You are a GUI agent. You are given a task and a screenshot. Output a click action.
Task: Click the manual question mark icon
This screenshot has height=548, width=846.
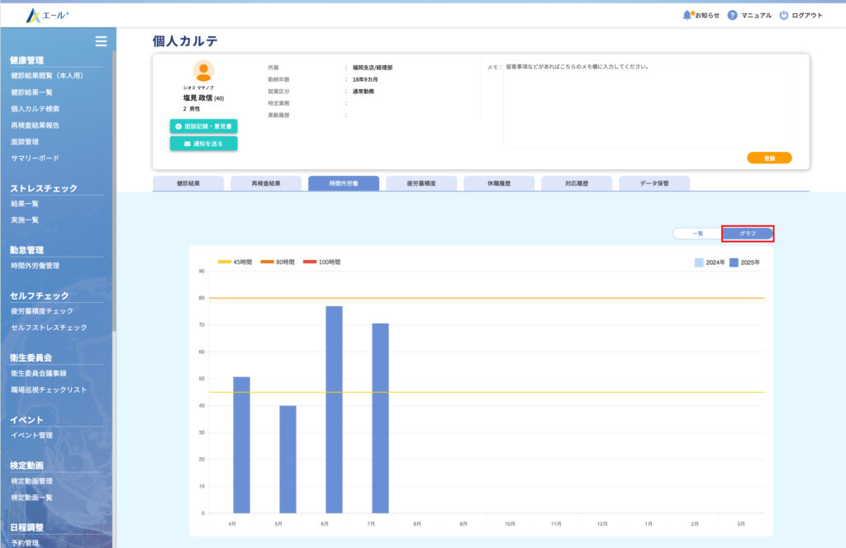732,15
